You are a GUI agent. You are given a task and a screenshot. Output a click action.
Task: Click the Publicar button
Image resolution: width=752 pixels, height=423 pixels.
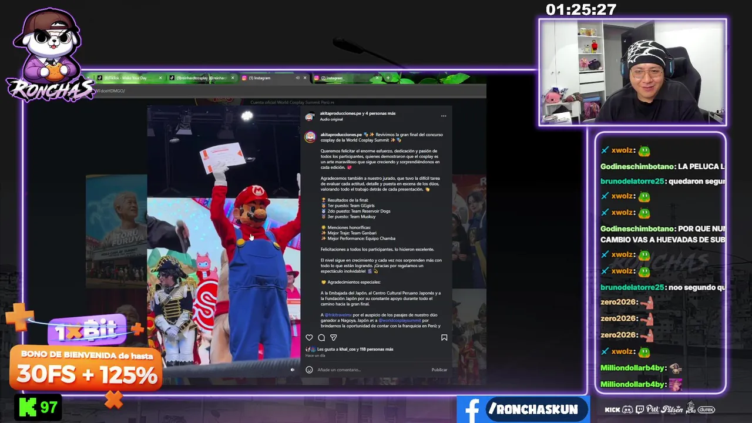(439, 370)
